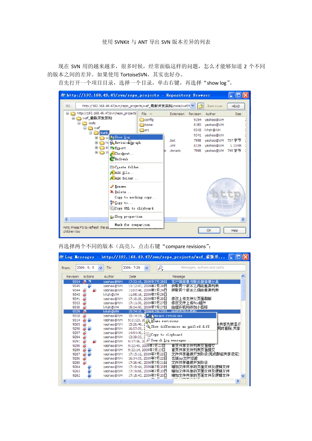312x441 pixels.
Task: Click the red X Delete icon
Action: coord(112,192)
